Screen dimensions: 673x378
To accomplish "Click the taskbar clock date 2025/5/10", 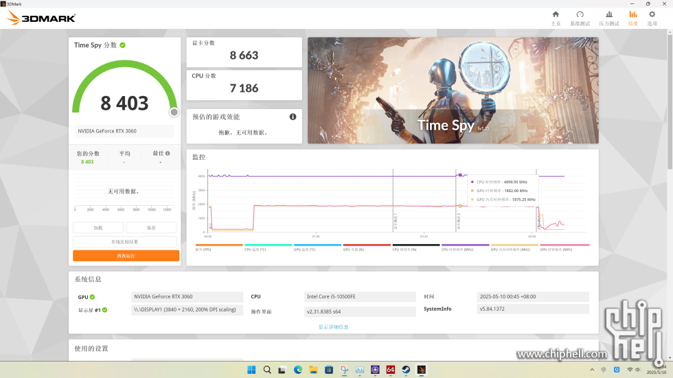I will coord(657,373).
